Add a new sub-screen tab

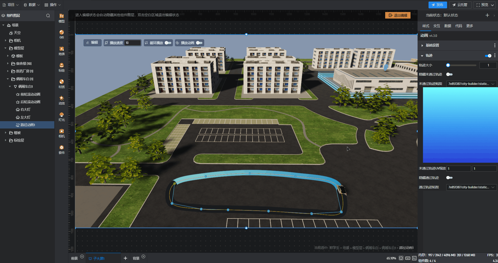(125, 258)
